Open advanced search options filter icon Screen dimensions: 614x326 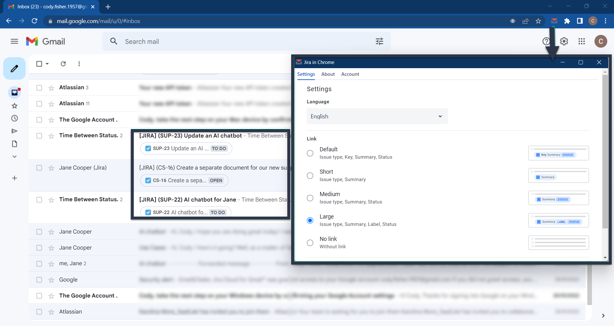(379, 41)
